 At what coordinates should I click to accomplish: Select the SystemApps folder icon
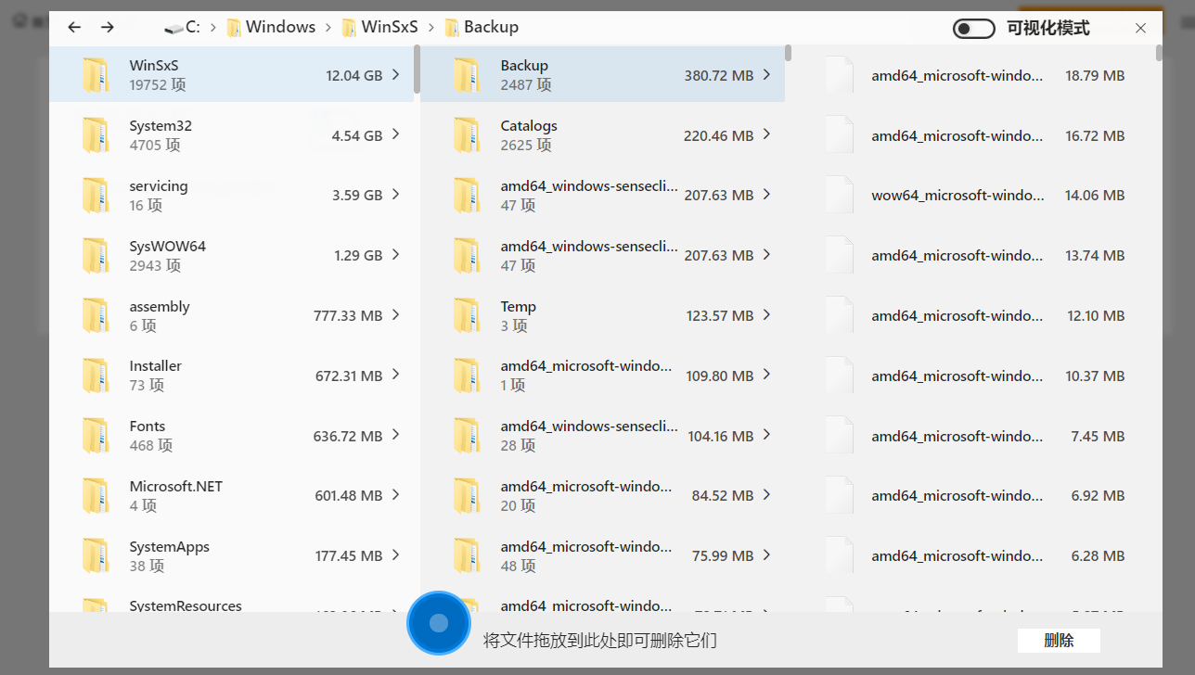[x=96, y=556]
